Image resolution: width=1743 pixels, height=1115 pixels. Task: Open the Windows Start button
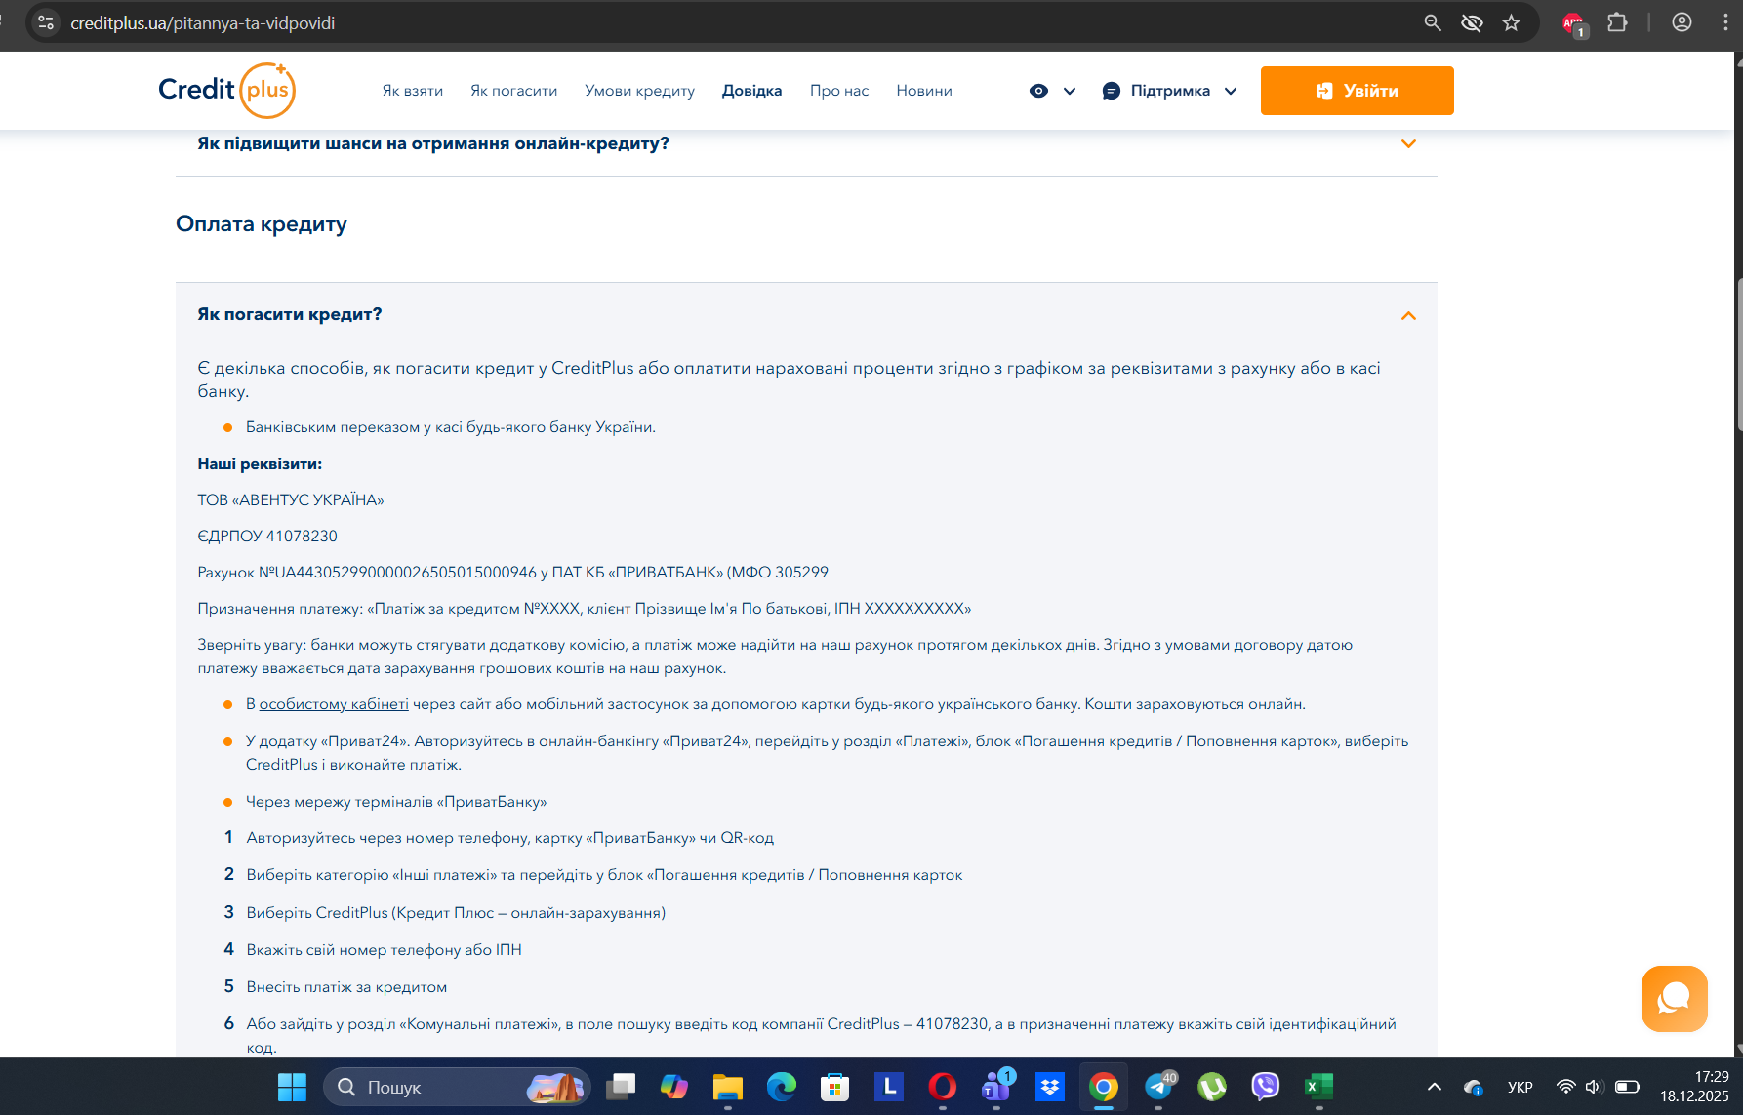tap(292, 1087)
